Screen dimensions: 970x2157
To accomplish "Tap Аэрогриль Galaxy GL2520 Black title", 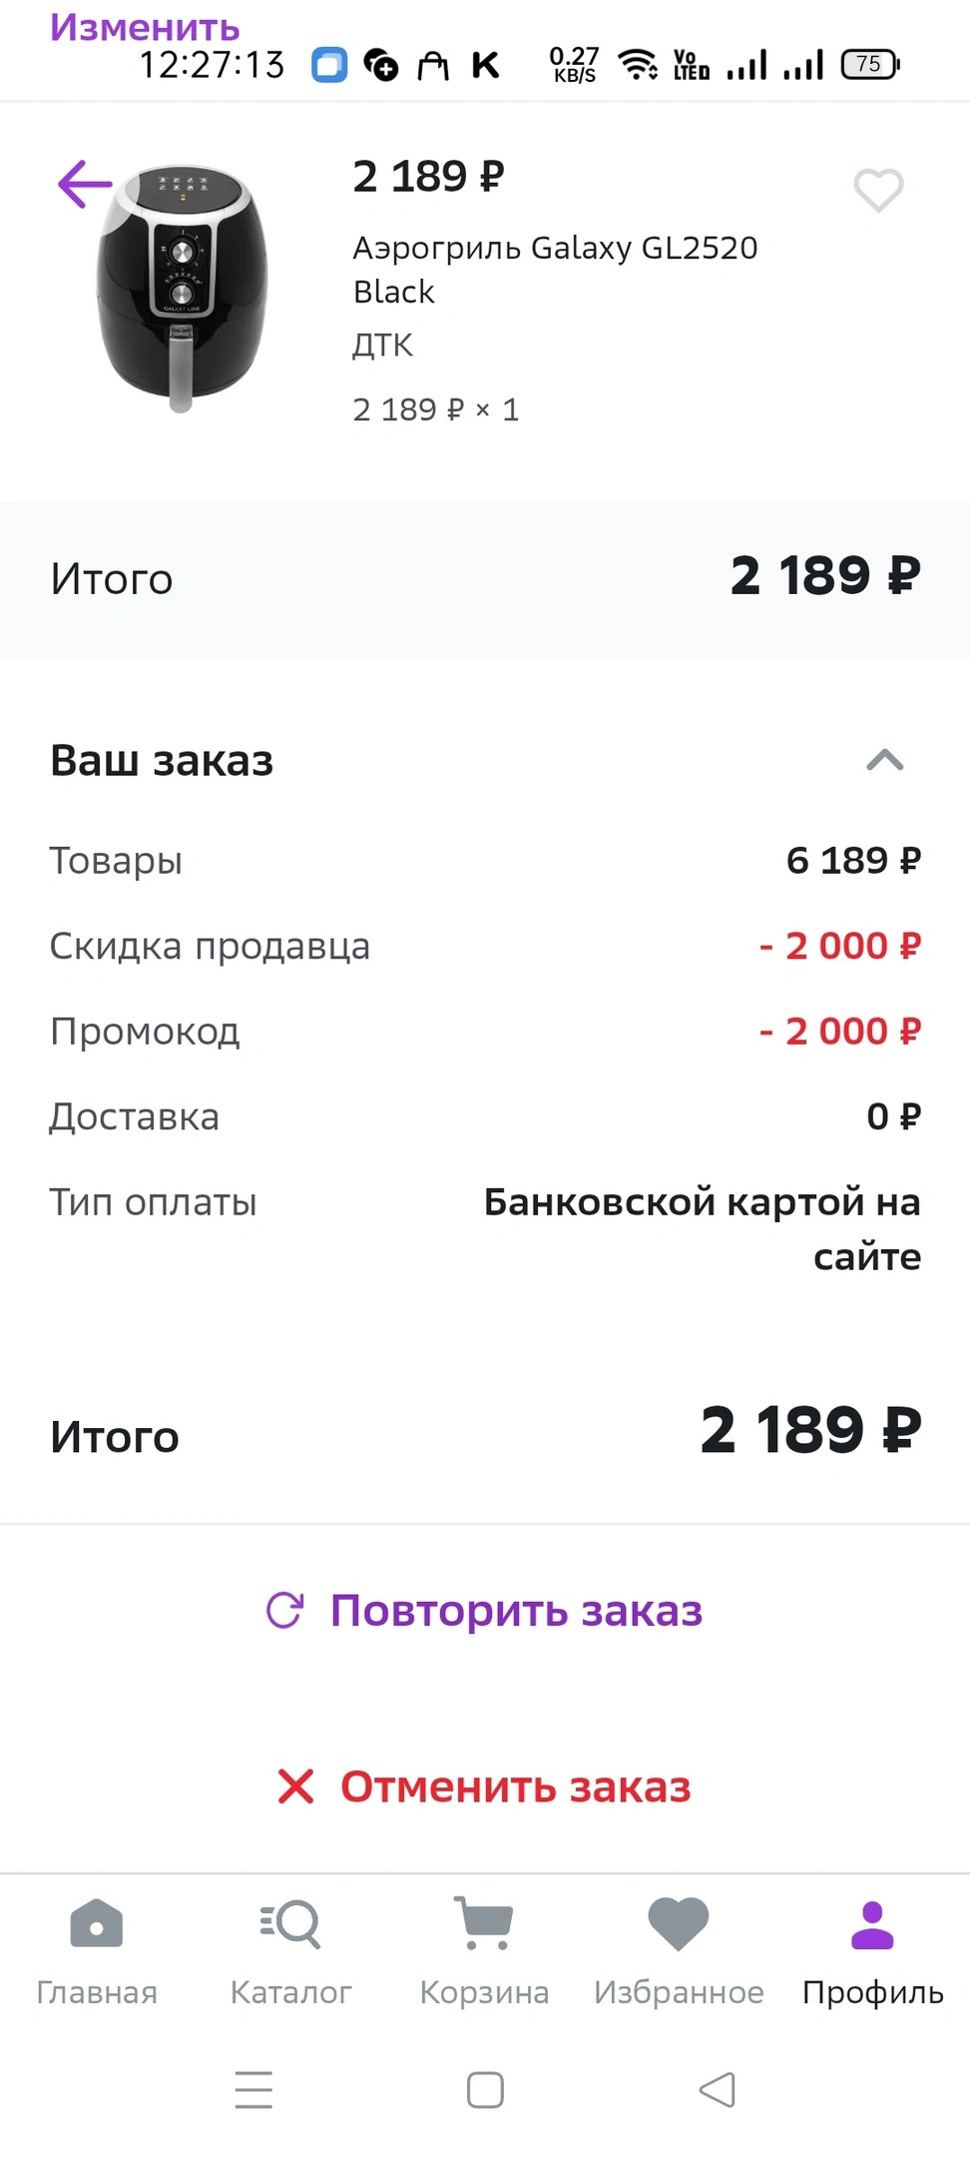I will click(555, 270).
